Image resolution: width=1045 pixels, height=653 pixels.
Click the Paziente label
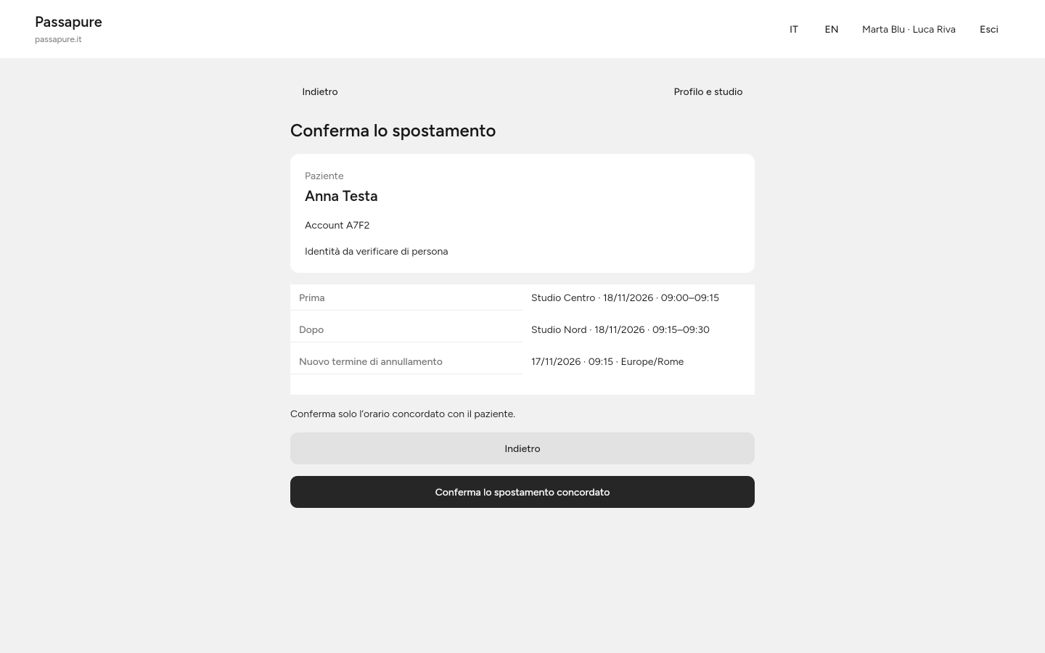[x=324, y=176]
